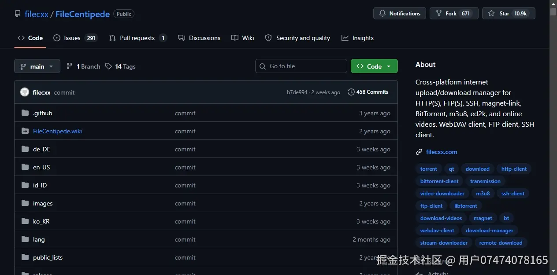Select the qt topic tag

[452, 169]
